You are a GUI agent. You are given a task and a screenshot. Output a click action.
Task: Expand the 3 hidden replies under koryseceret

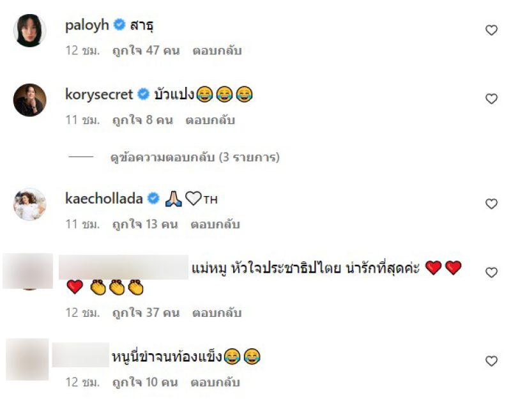pos(195,157)
